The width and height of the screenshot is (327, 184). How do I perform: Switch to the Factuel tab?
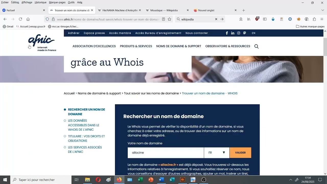click(x=24, y=10)
